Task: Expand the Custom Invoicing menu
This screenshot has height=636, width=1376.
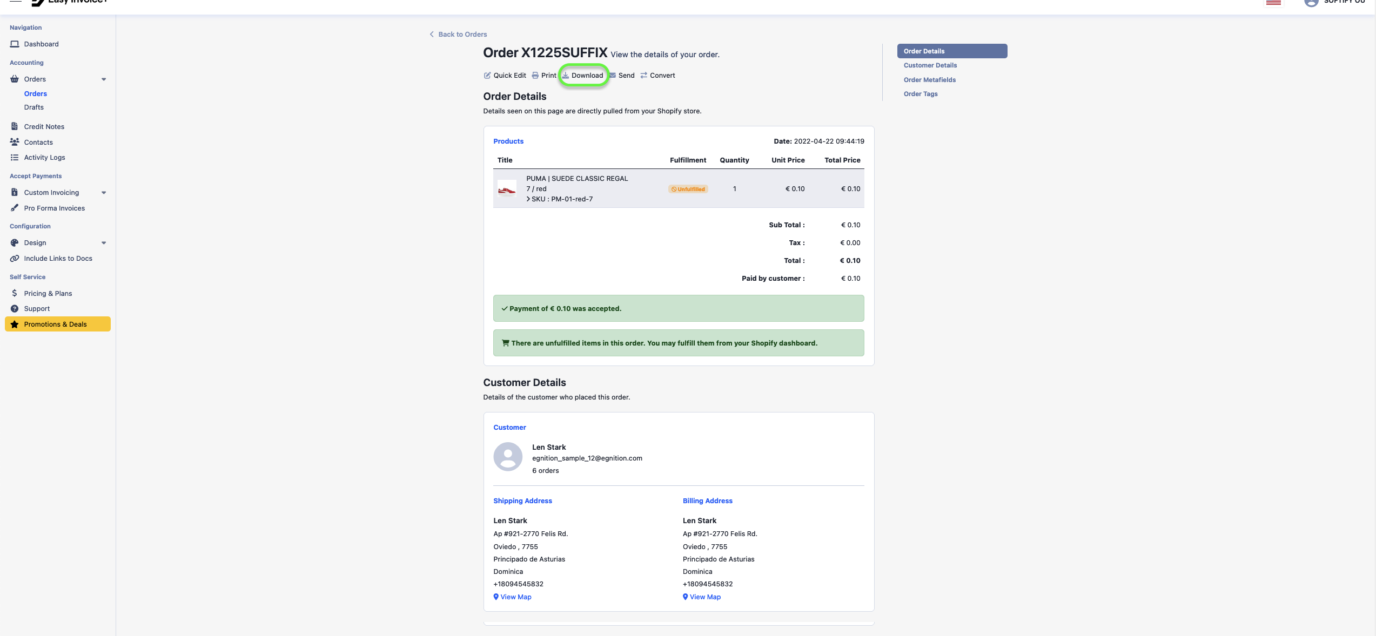Action: [104, 192]
